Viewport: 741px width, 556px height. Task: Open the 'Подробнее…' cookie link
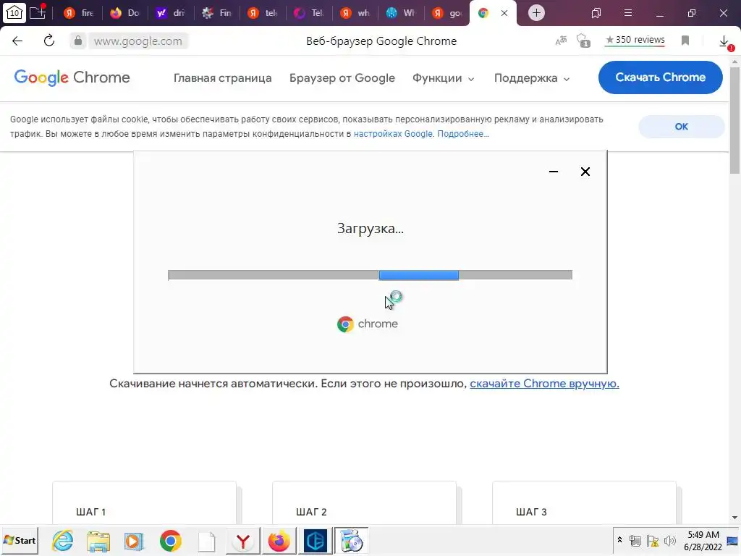click(x=463, y=134)
